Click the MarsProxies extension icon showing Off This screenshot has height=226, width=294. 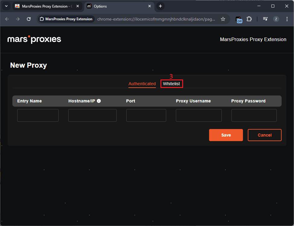(x=239, y=19)
